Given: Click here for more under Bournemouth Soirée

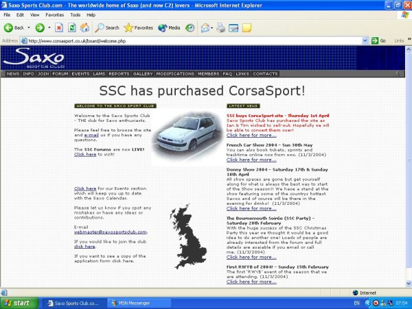Looking at the screenshot, I should click(x=251, y=257).
